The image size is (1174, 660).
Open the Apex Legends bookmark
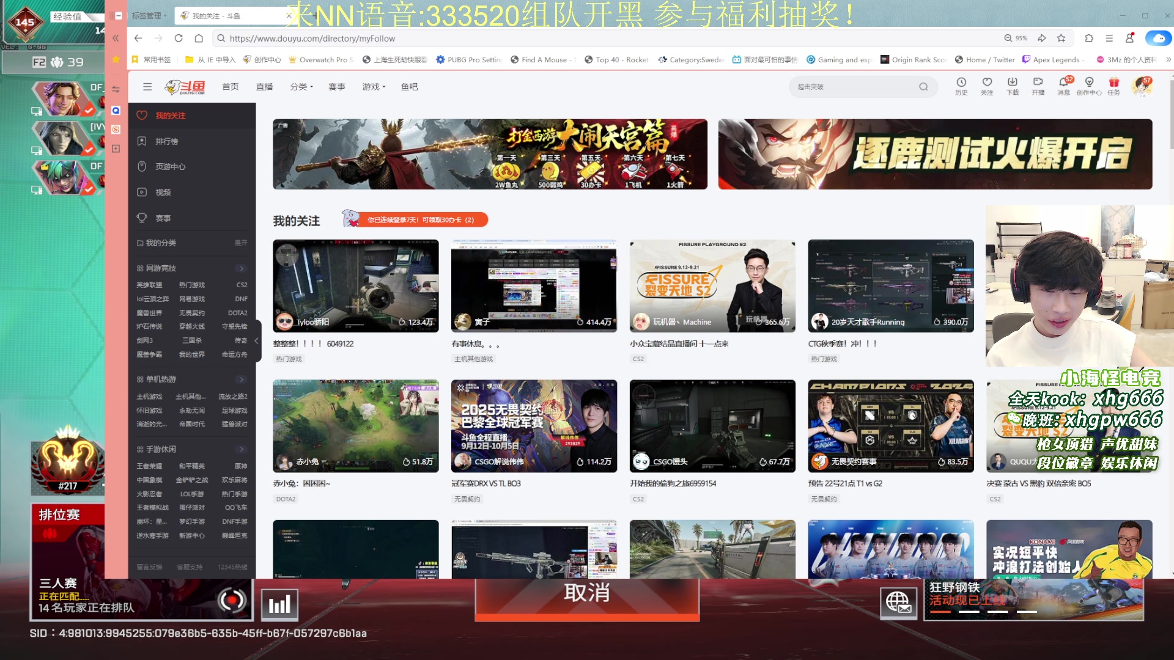pyautogui.click(x=1052, y=59)
